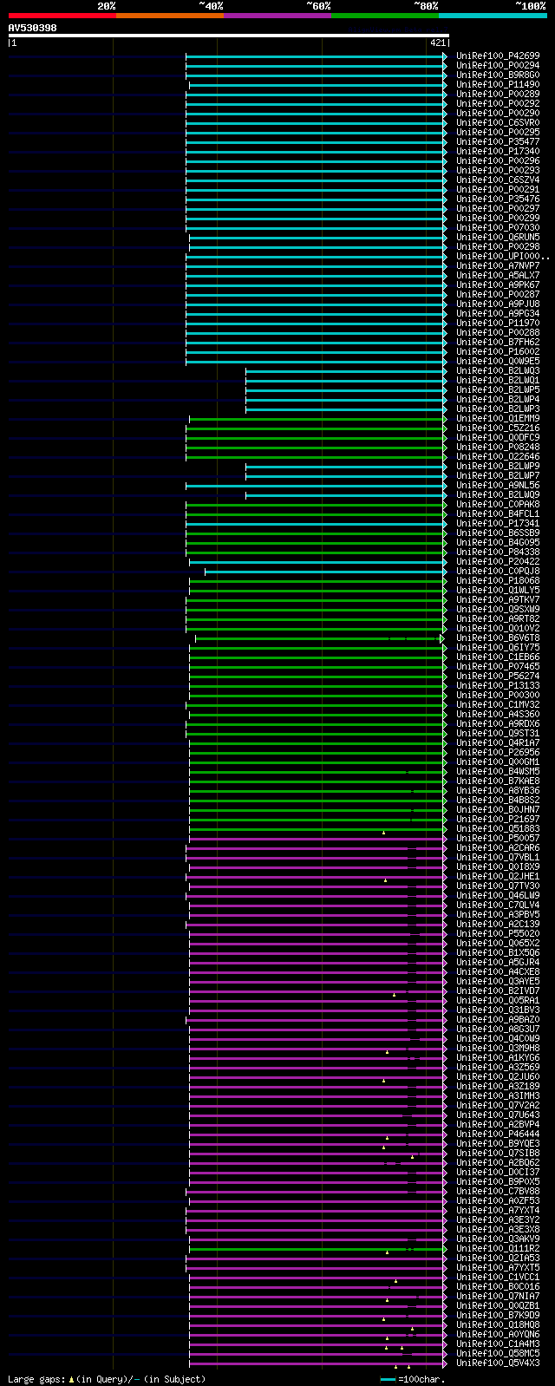Click hit label UniRef100_C7QLV4
This screenshot has height=1386, width=555.
click(498, 905)
